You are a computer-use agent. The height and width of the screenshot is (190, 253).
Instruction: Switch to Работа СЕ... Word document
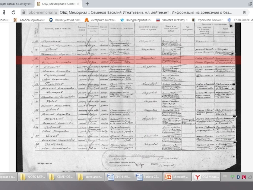(x=148, y=177)
